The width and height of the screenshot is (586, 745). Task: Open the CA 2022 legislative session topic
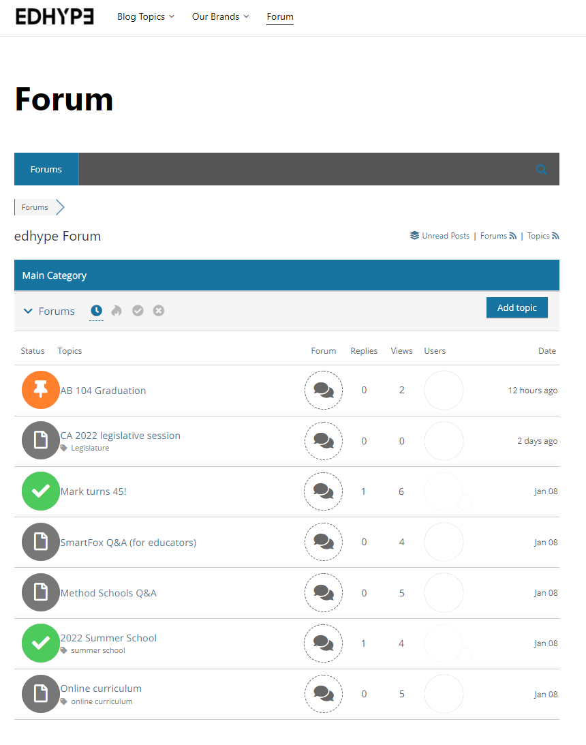tap(120, 435)
